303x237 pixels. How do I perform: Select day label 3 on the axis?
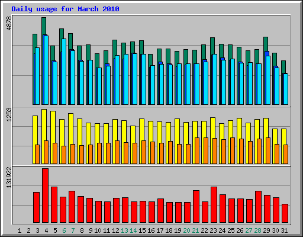click(x=37, y=230)
